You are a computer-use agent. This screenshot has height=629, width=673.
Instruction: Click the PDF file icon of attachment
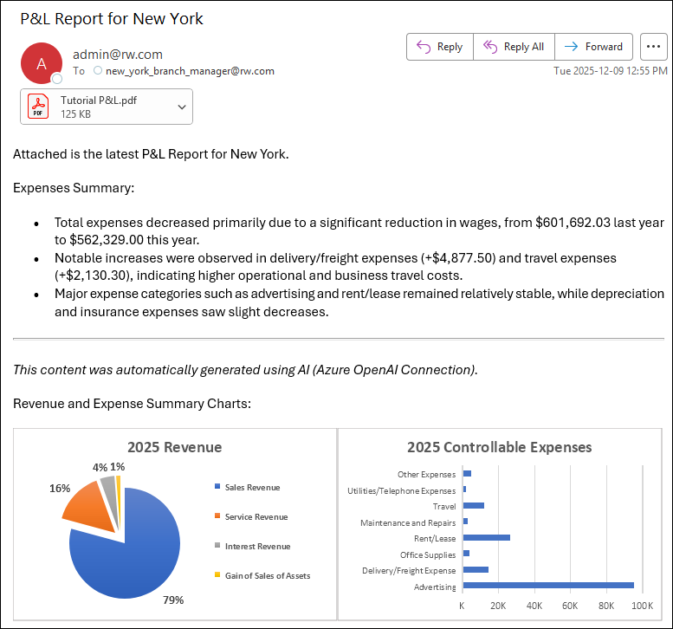38,107
